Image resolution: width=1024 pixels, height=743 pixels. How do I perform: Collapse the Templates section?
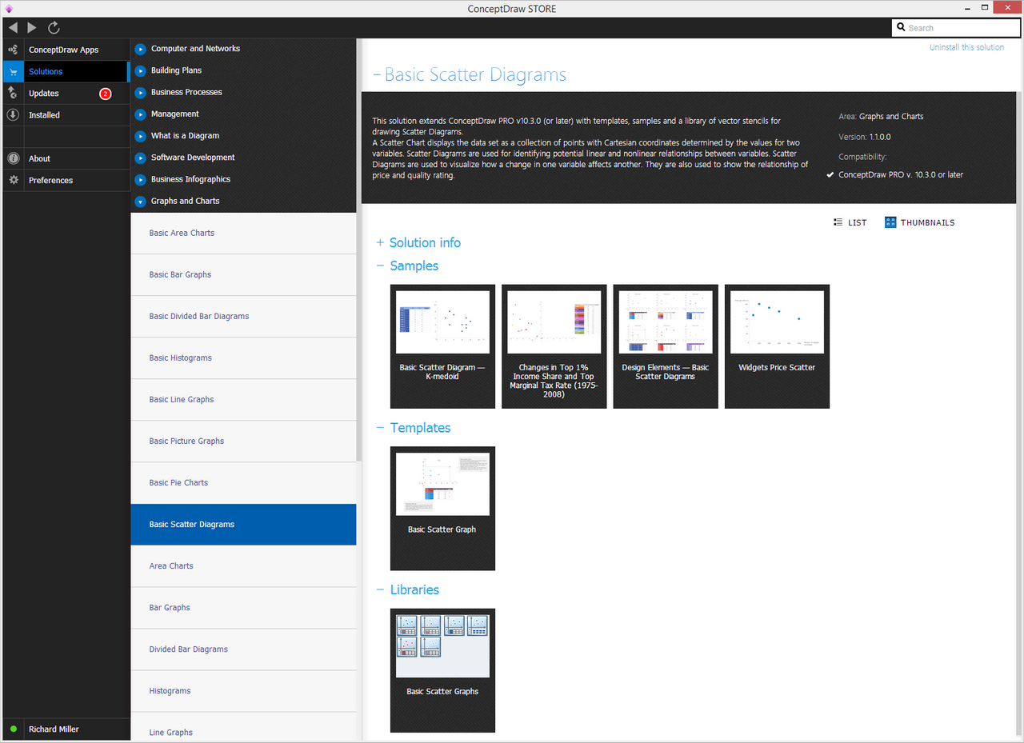click(380, 429)
